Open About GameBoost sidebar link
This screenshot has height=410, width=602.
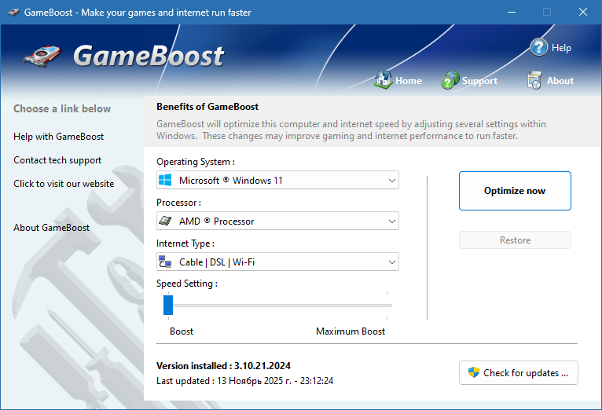coord(51,228)
